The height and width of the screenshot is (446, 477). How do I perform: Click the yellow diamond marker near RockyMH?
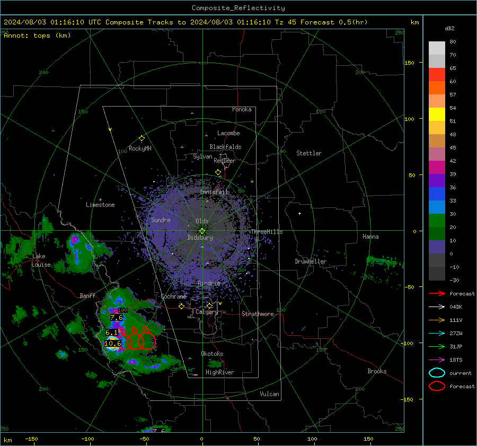pyautogui.click(x=142, y=138)
